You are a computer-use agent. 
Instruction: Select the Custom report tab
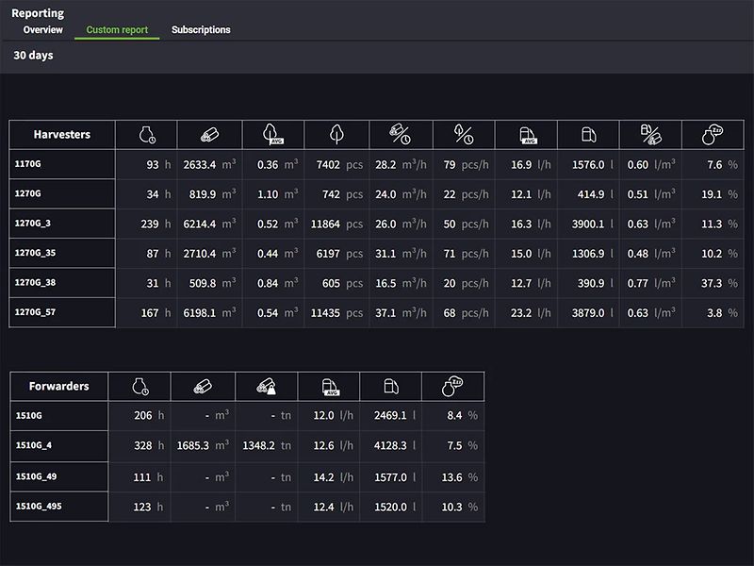click(119, 29)
